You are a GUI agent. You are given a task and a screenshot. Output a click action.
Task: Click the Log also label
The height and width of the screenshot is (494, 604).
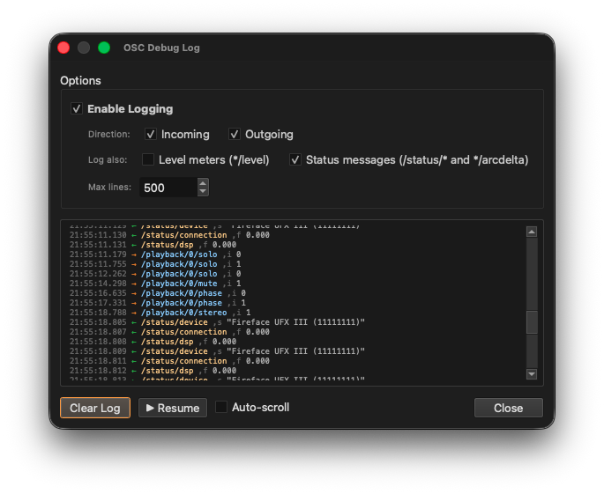point(108,159)
